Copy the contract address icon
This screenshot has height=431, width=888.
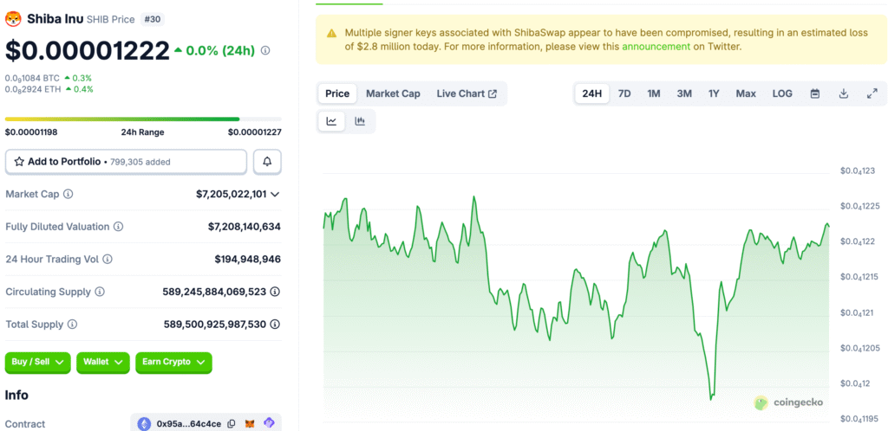(231, 424)
